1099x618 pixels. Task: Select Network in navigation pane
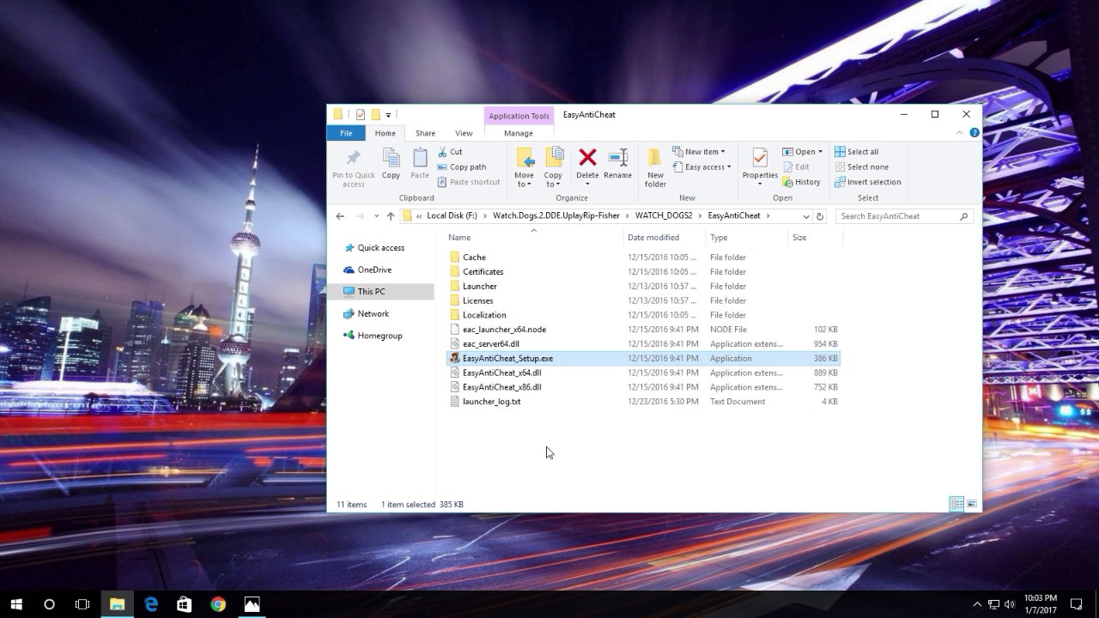(373, 314)
